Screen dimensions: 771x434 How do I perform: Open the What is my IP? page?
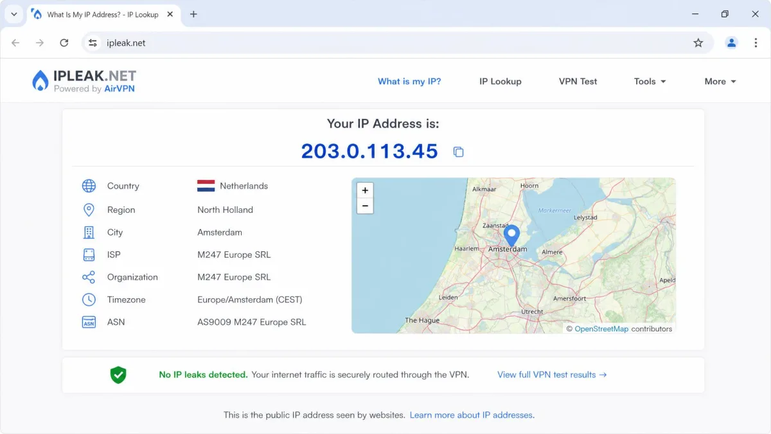click(x=409, y=82)
